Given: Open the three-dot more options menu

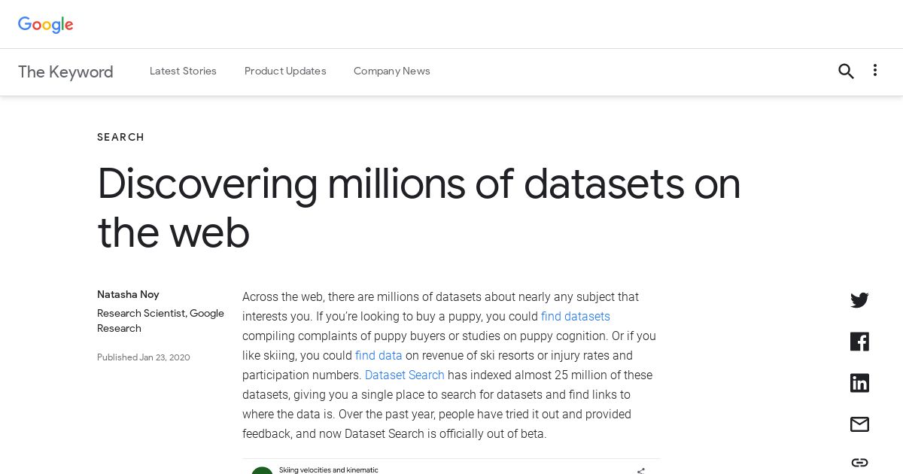Looking at the screenshot, I should coord(874,71).
